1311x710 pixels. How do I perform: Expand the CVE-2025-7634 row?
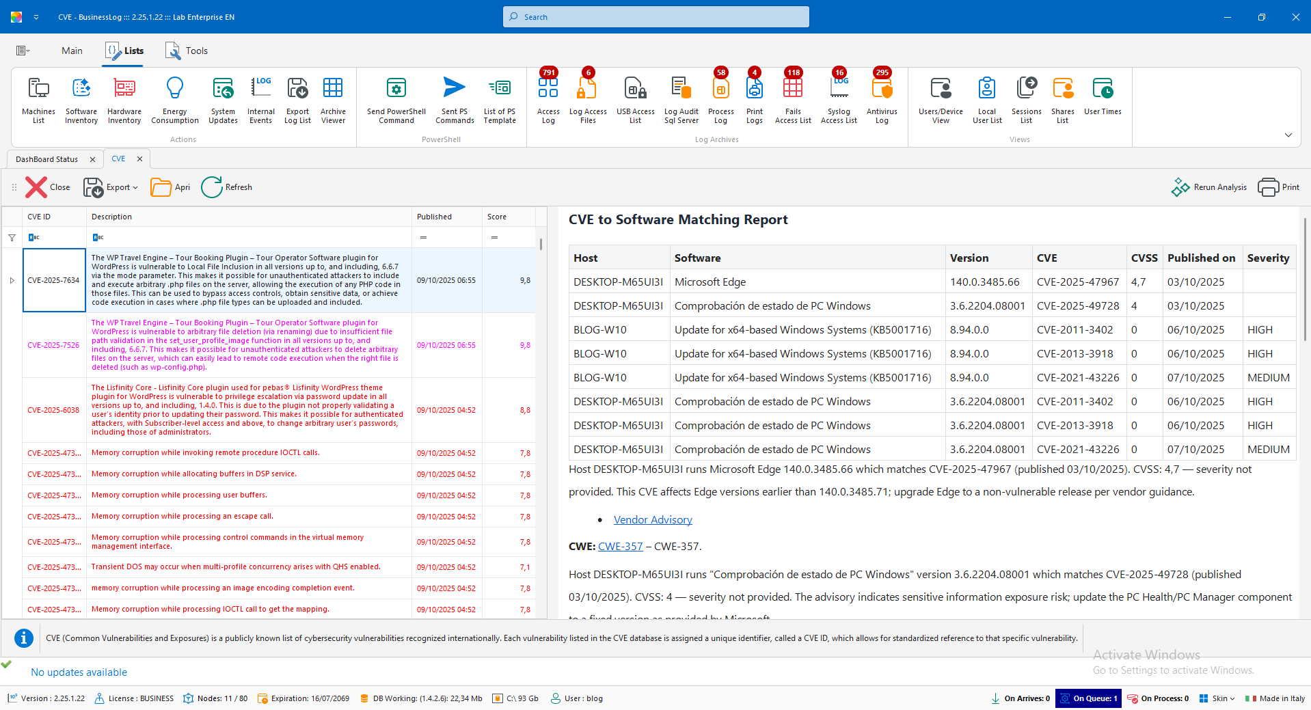tap(12, 280)
